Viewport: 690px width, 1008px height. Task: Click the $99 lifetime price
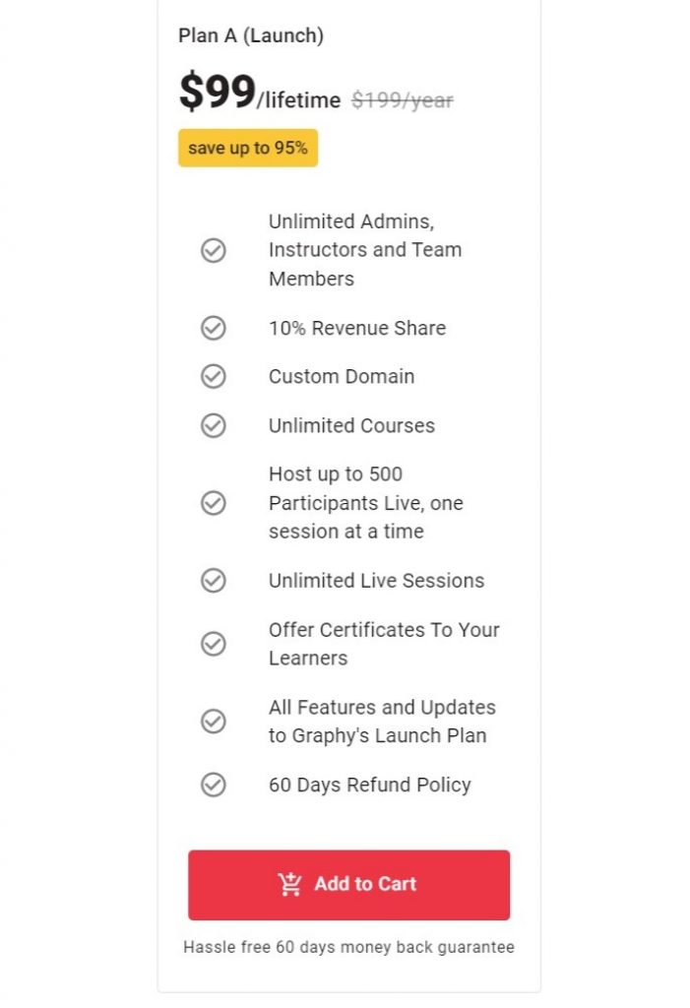pos(260,93)
